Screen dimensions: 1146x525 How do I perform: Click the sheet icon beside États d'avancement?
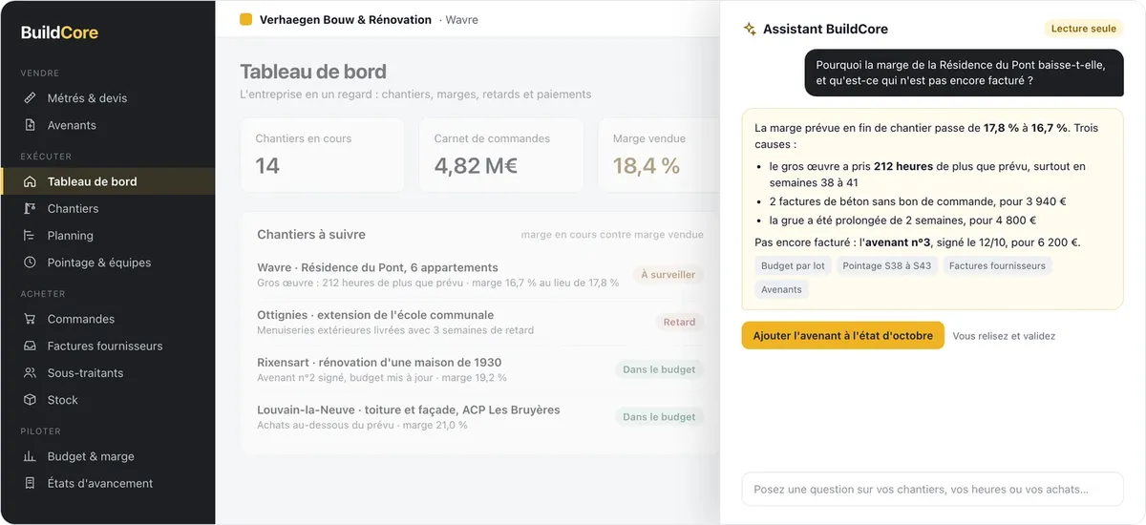click(30, 483)
